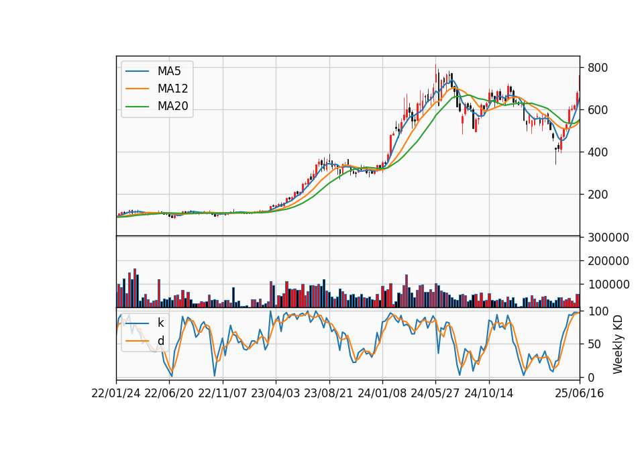Click the d legend label in KD panel
The image size is (644, 463).
(160, 341)
